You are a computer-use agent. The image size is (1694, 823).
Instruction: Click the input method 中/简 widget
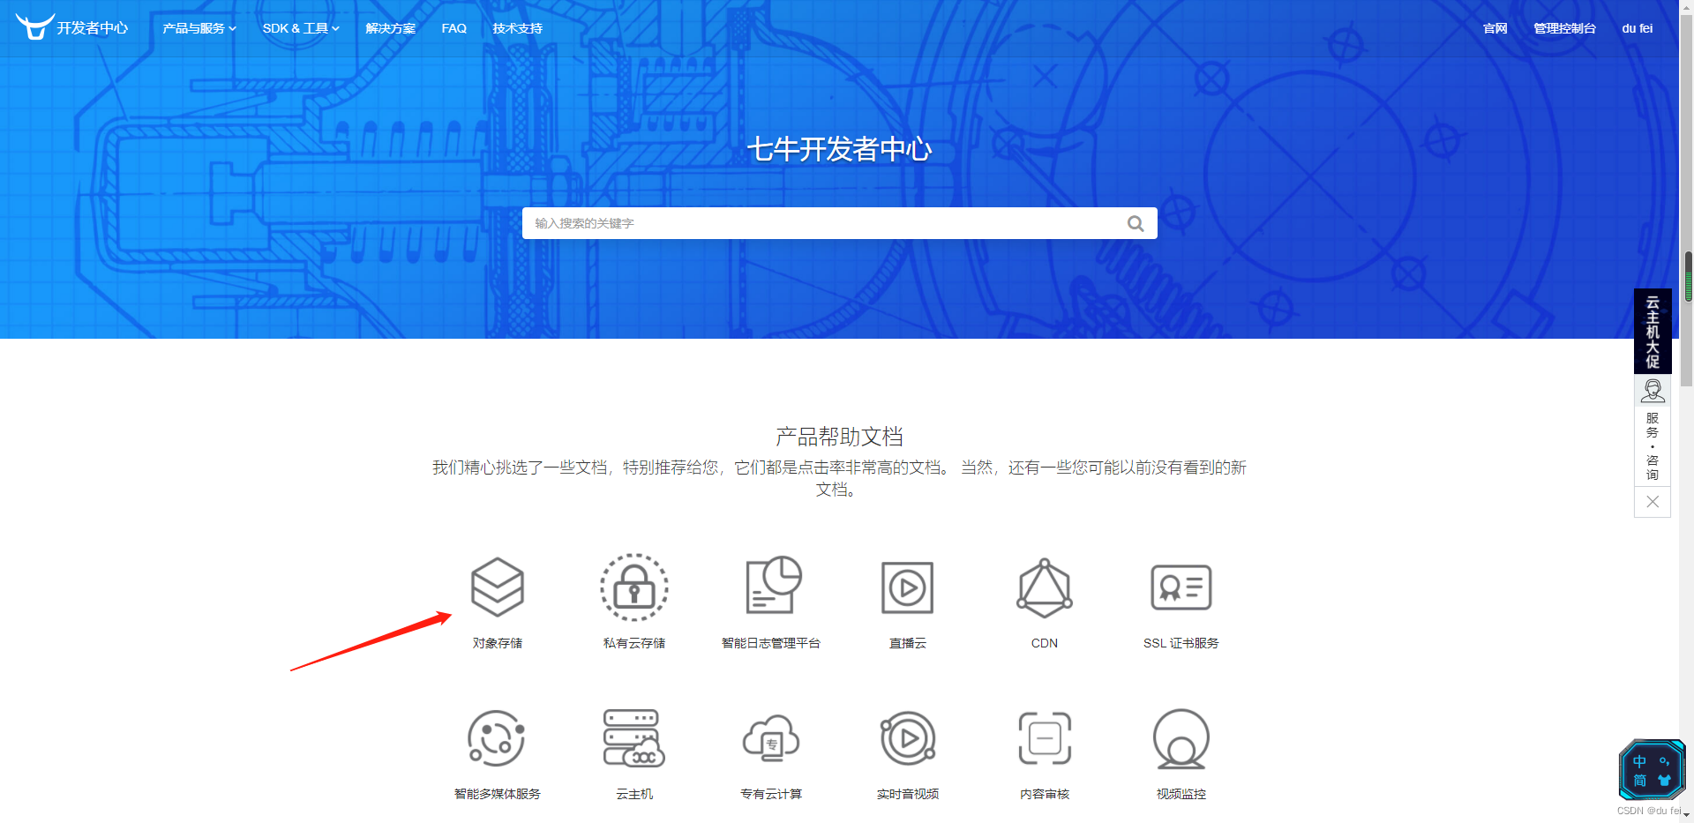(1651, 770)
